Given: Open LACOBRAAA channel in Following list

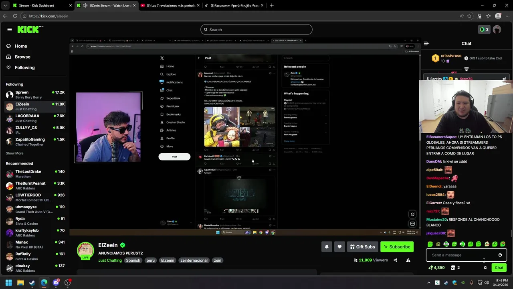Looking at the screenshot, I should 35,118.
